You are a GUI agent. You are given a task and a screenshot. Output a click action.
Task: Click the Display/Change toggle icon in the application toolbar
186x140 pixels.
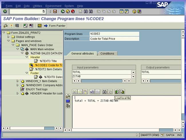tap(5, 26)
